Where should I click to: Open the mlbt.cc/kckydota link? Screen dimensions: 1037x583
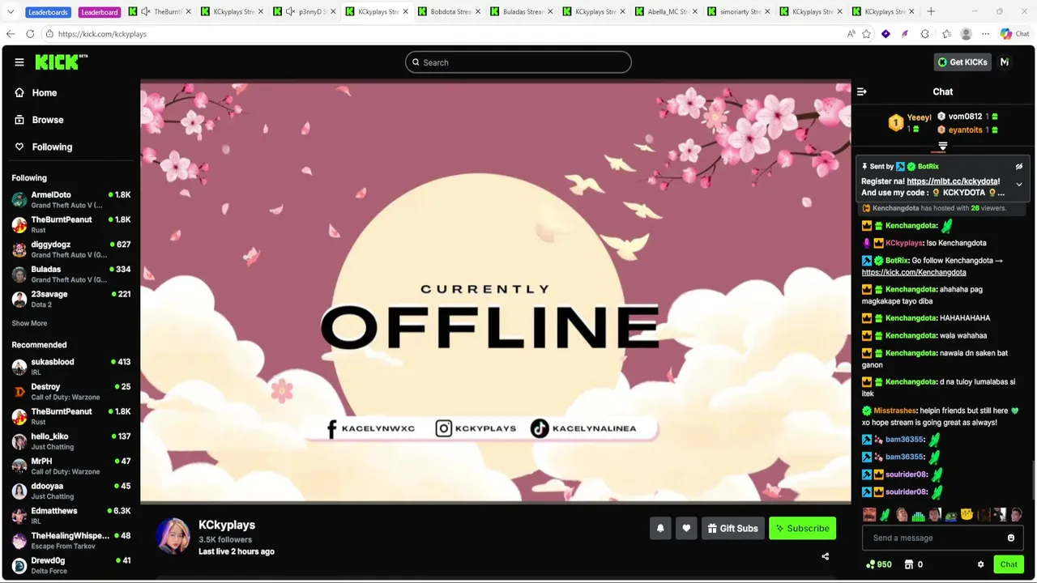pos(953,181)
